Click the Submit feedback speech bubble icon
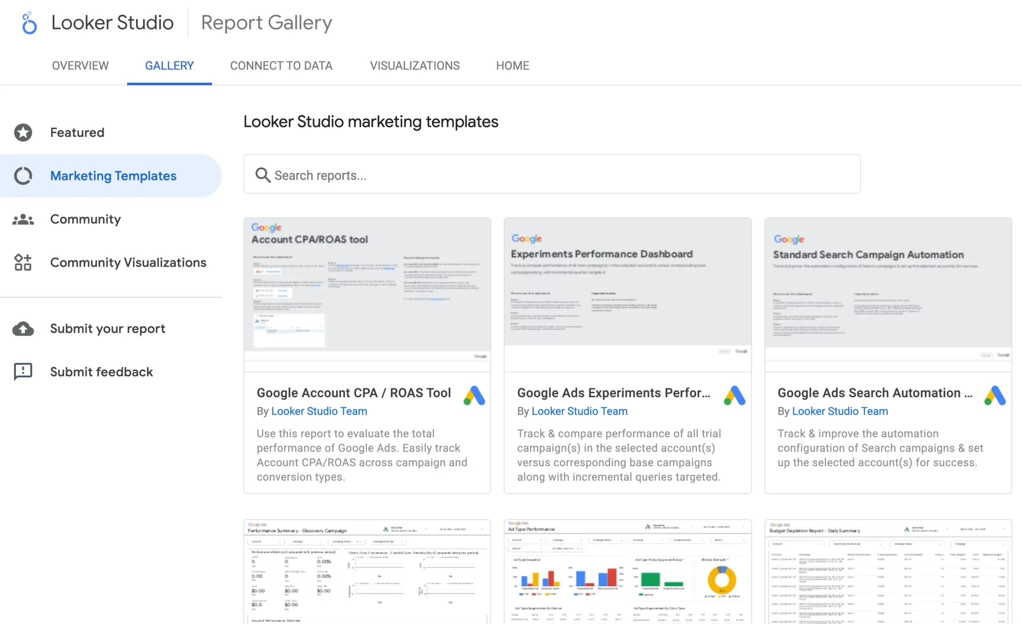This screenshot has width=1022, height=624. pos(23,372)
